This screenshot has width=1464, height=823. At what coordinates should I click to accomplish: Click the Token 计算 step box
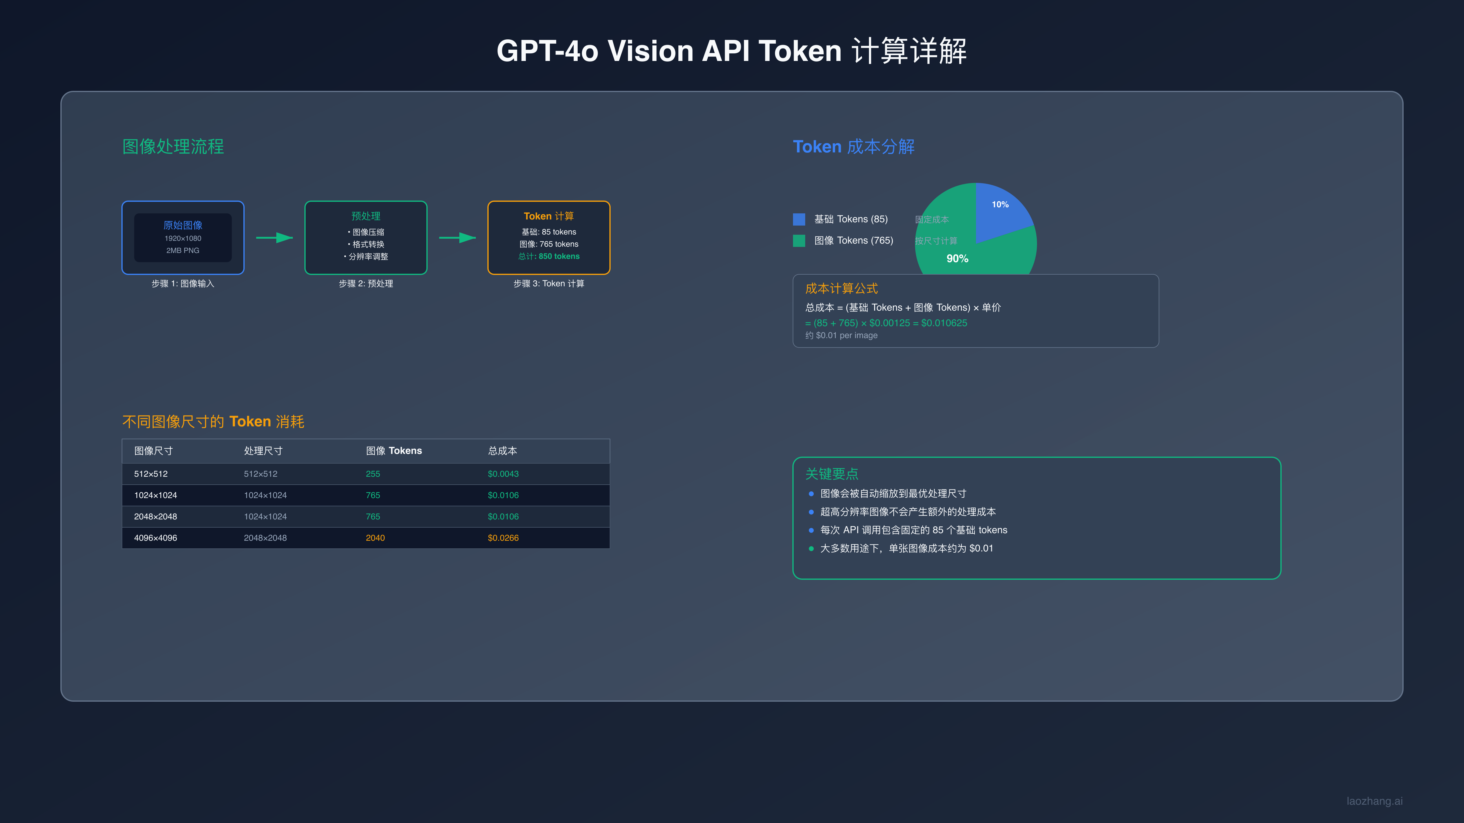point(548,237)
